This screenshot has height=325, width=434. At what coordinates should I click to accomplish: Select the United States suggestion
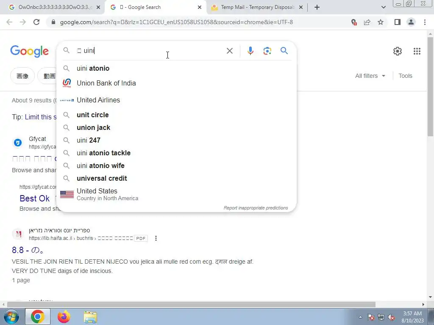pos(176,194)
